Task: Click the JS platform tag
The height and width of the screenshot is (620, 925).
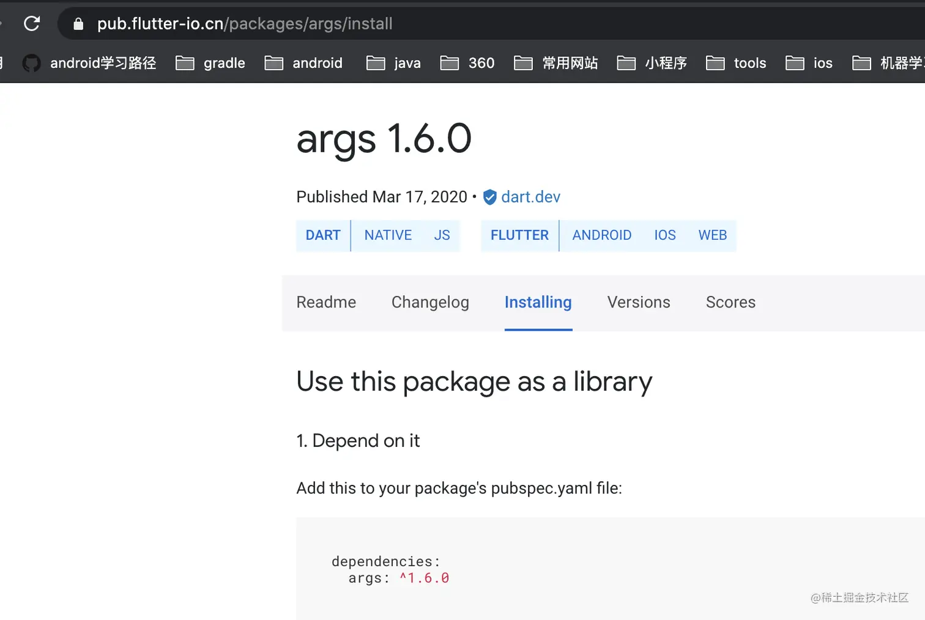Action: (x=442, y=235)
